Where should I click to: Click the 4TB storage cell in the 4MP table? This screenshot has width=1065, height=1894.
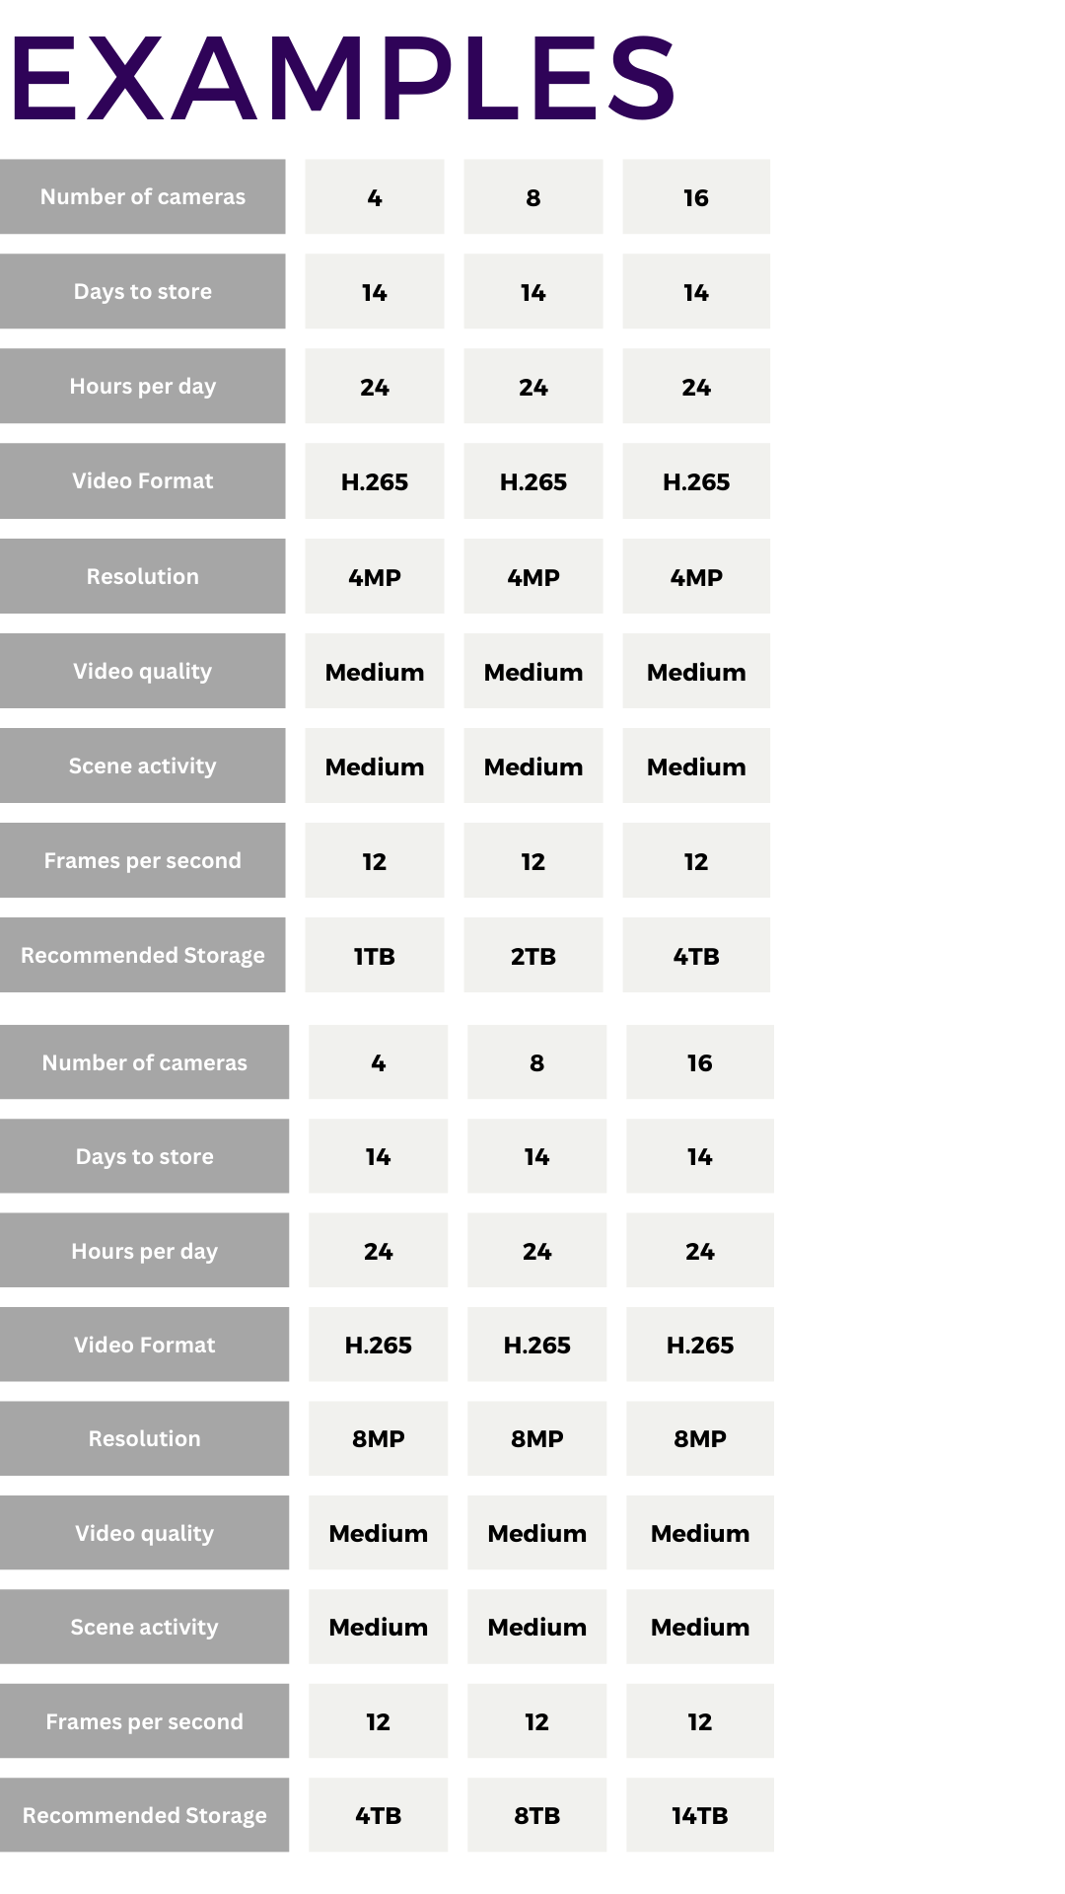(x=696, y=956)
